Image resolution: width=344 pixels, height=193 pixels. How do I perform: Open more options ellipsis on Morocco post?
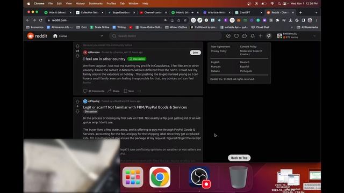139,91
